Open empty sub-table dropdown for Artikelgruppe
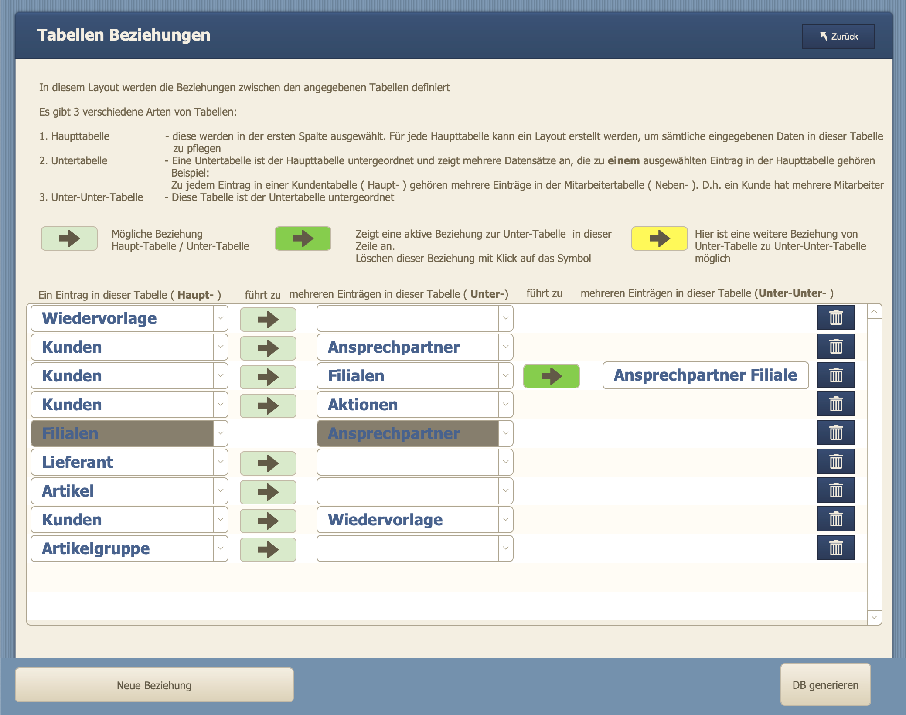The height and width of the screenshot is (715, 906). pyautogui.click(x=505, y=548)
